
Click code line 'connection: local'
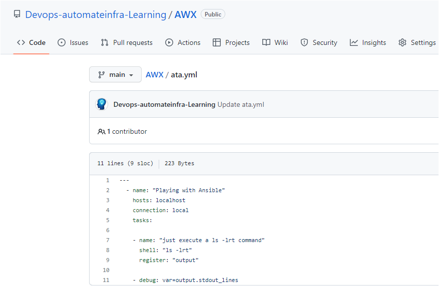[160, 210]
